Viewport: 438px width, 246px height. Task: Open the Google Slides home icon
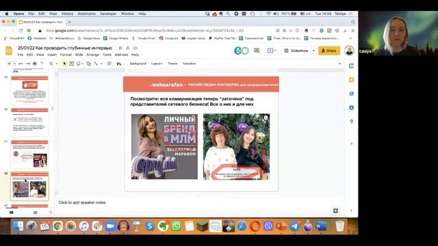click(9, 51)
